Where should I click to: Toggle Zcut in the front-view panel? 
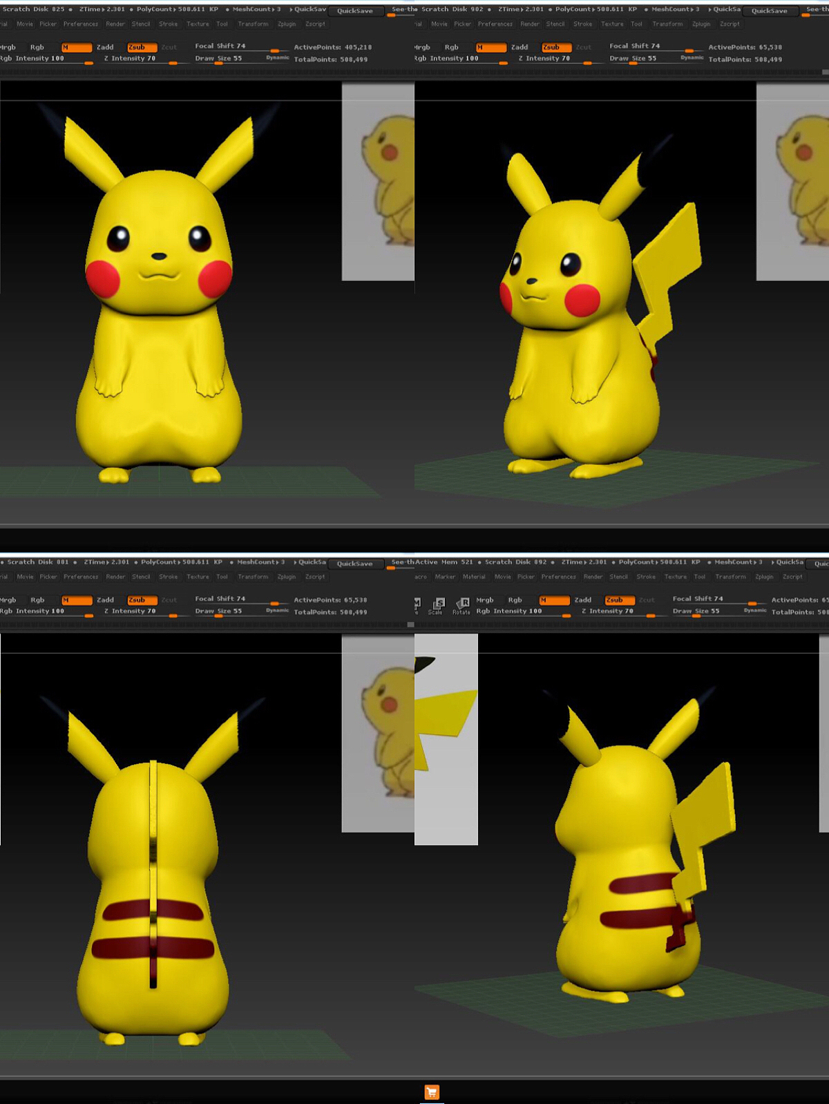[169, 47]
